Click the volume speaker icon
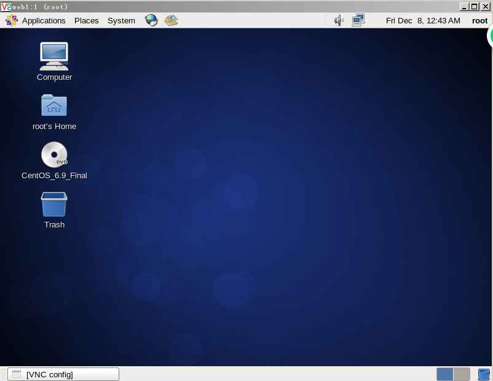 coord(339,21)
